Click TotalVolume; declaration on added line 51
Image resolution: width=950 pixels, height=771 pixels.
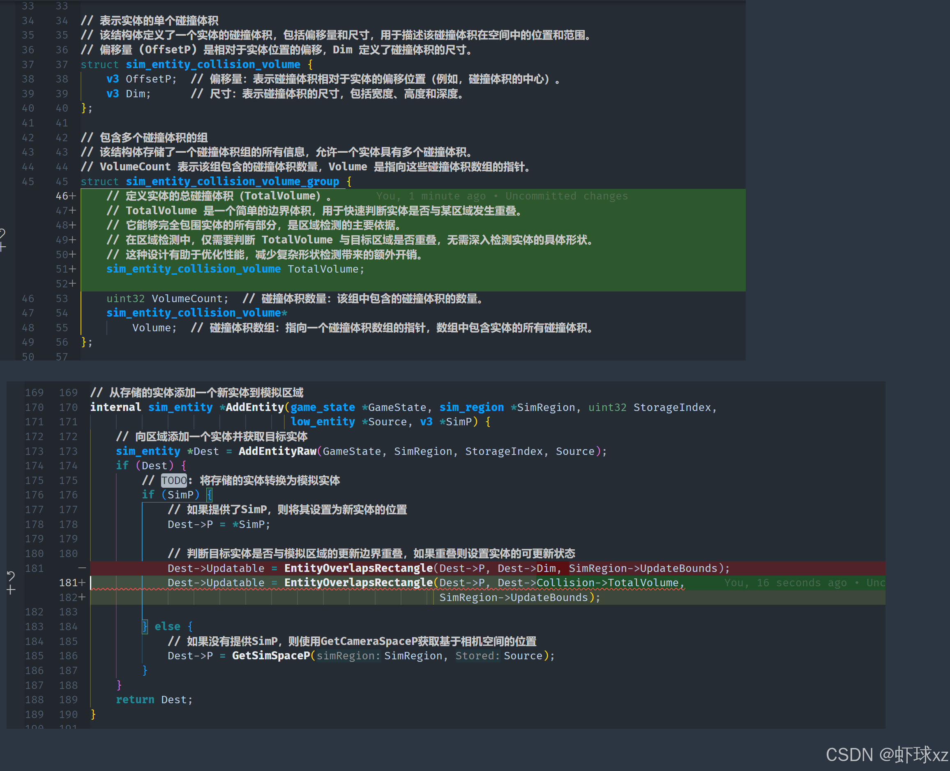click(x=326, y=269)
